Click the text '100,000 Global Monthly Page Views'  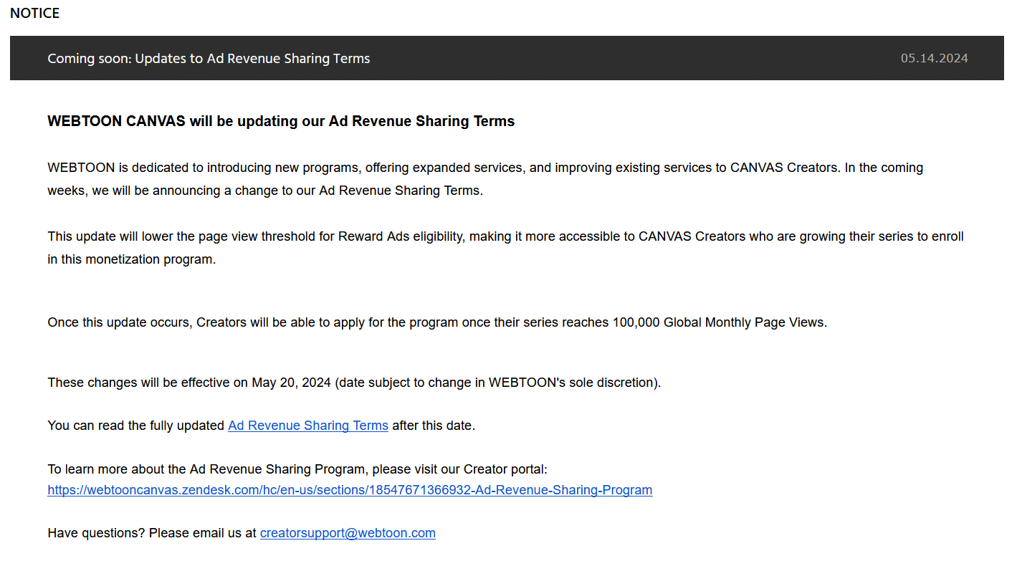pyautogui.click(x=718, y=322)
